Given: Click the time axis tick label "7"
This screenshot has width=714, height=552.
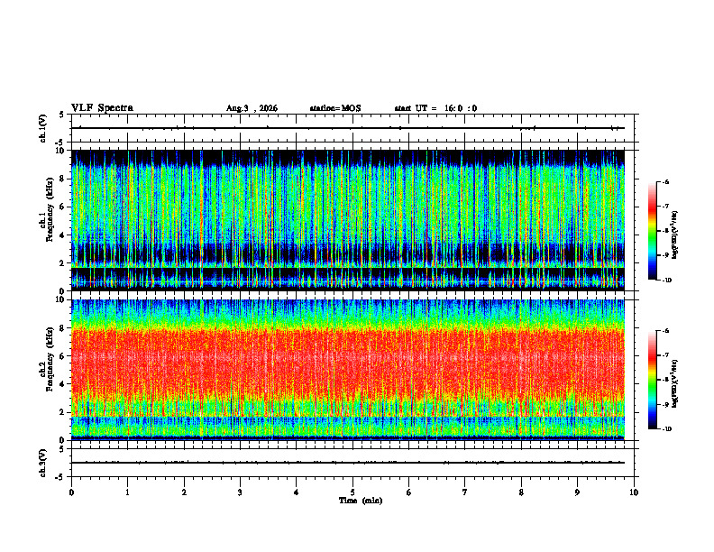Looking at the screenshot, I should (465, 492).
